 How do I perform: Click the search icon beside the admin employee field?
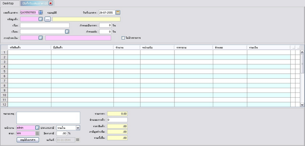point(37,128)
